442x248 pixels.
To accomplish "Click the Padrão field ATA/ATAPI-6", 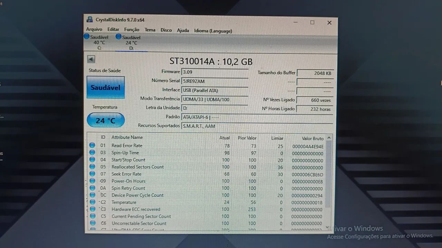I will 257,117.
